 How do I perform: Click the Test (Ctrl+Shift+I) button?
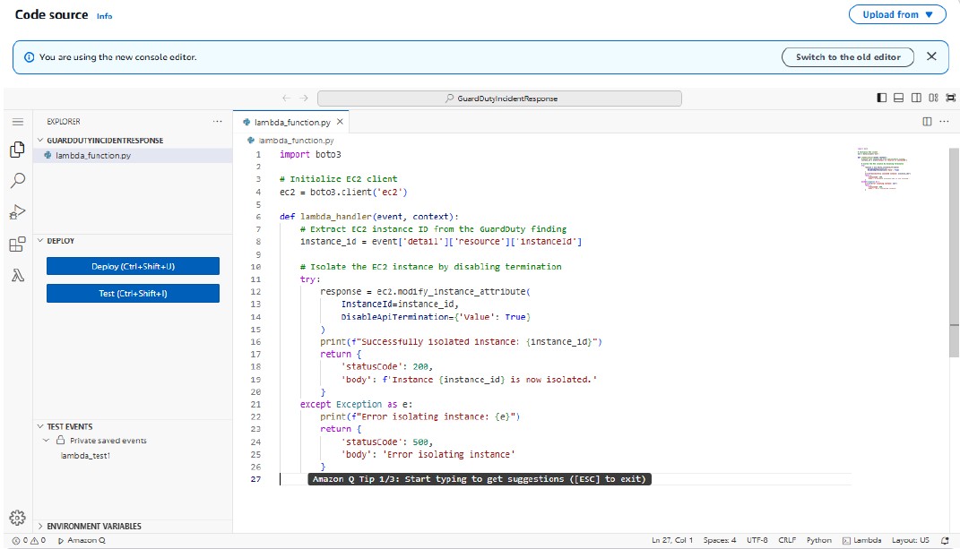coord(133,293)
